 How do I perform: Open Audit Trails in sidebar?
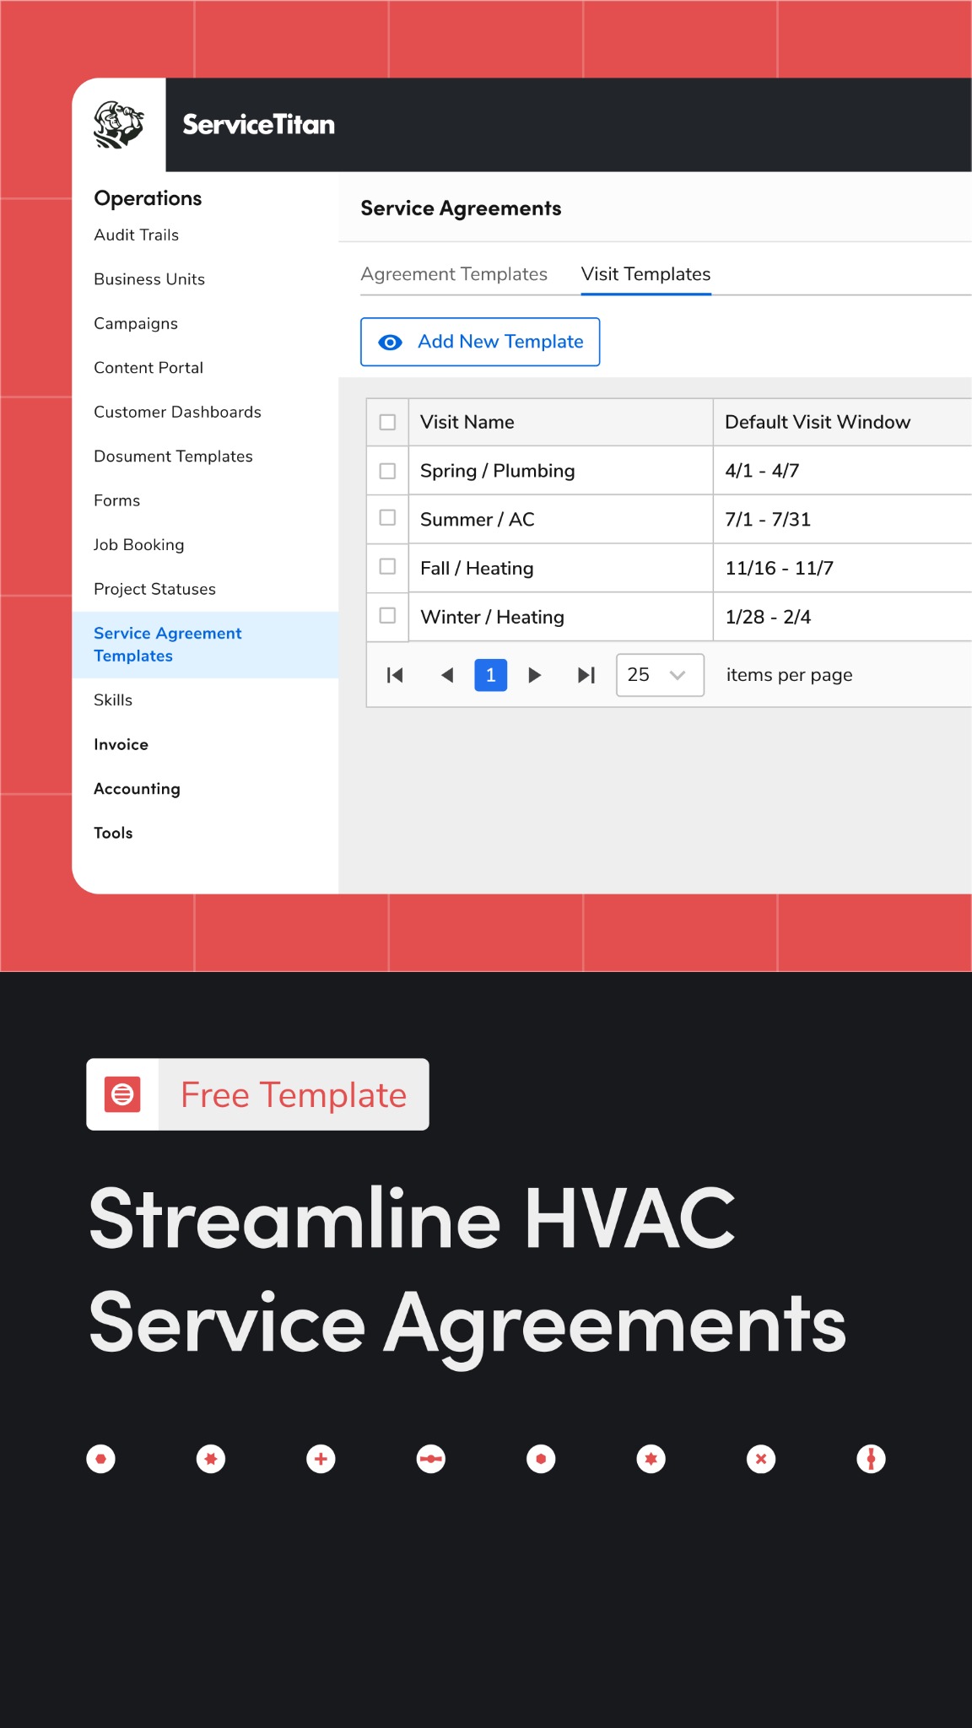coord(137,235)
